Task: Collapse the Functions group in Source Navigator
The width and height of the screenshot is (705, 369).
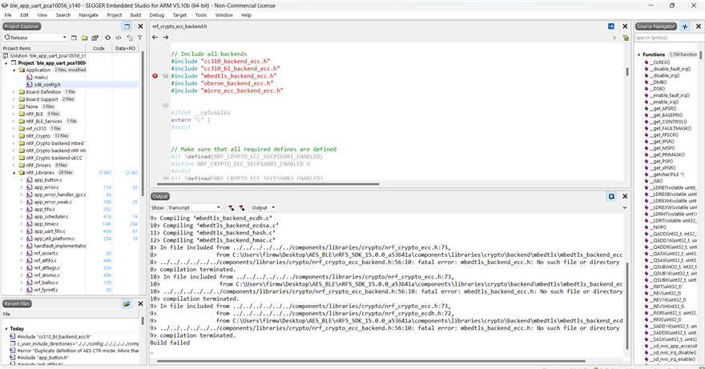Action: point(639,54)
